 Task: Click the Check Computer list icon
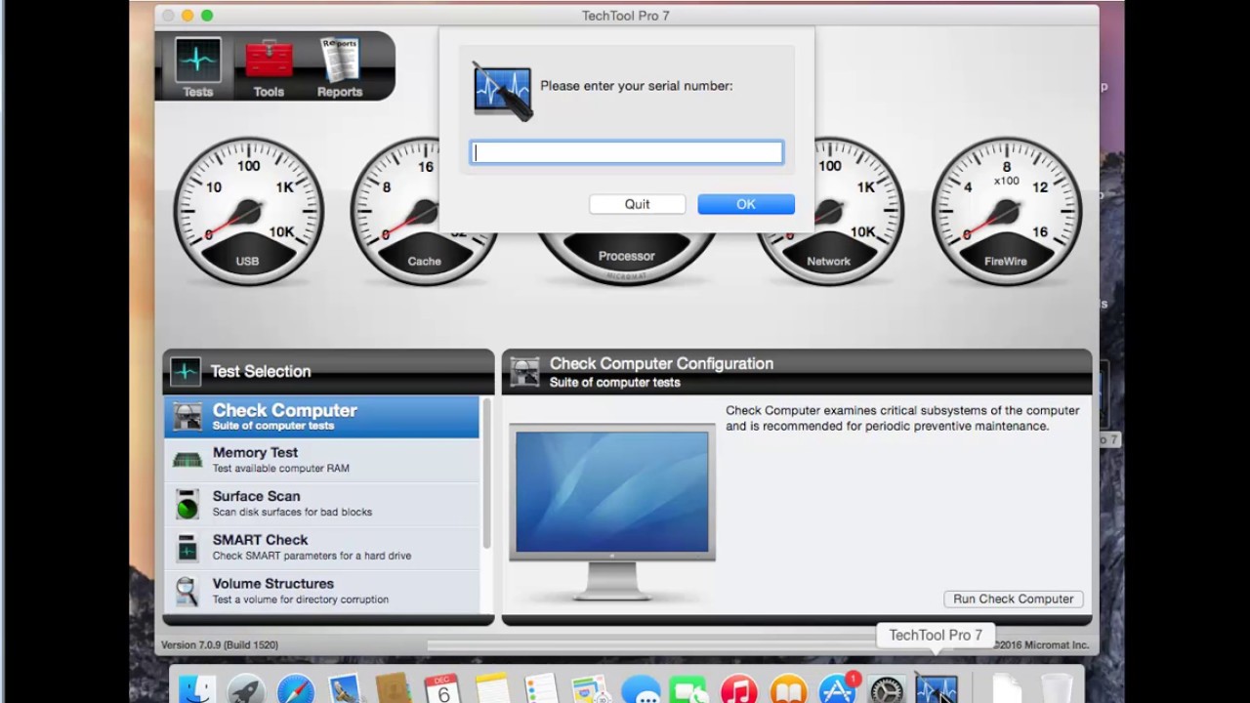tap(187, 417)
